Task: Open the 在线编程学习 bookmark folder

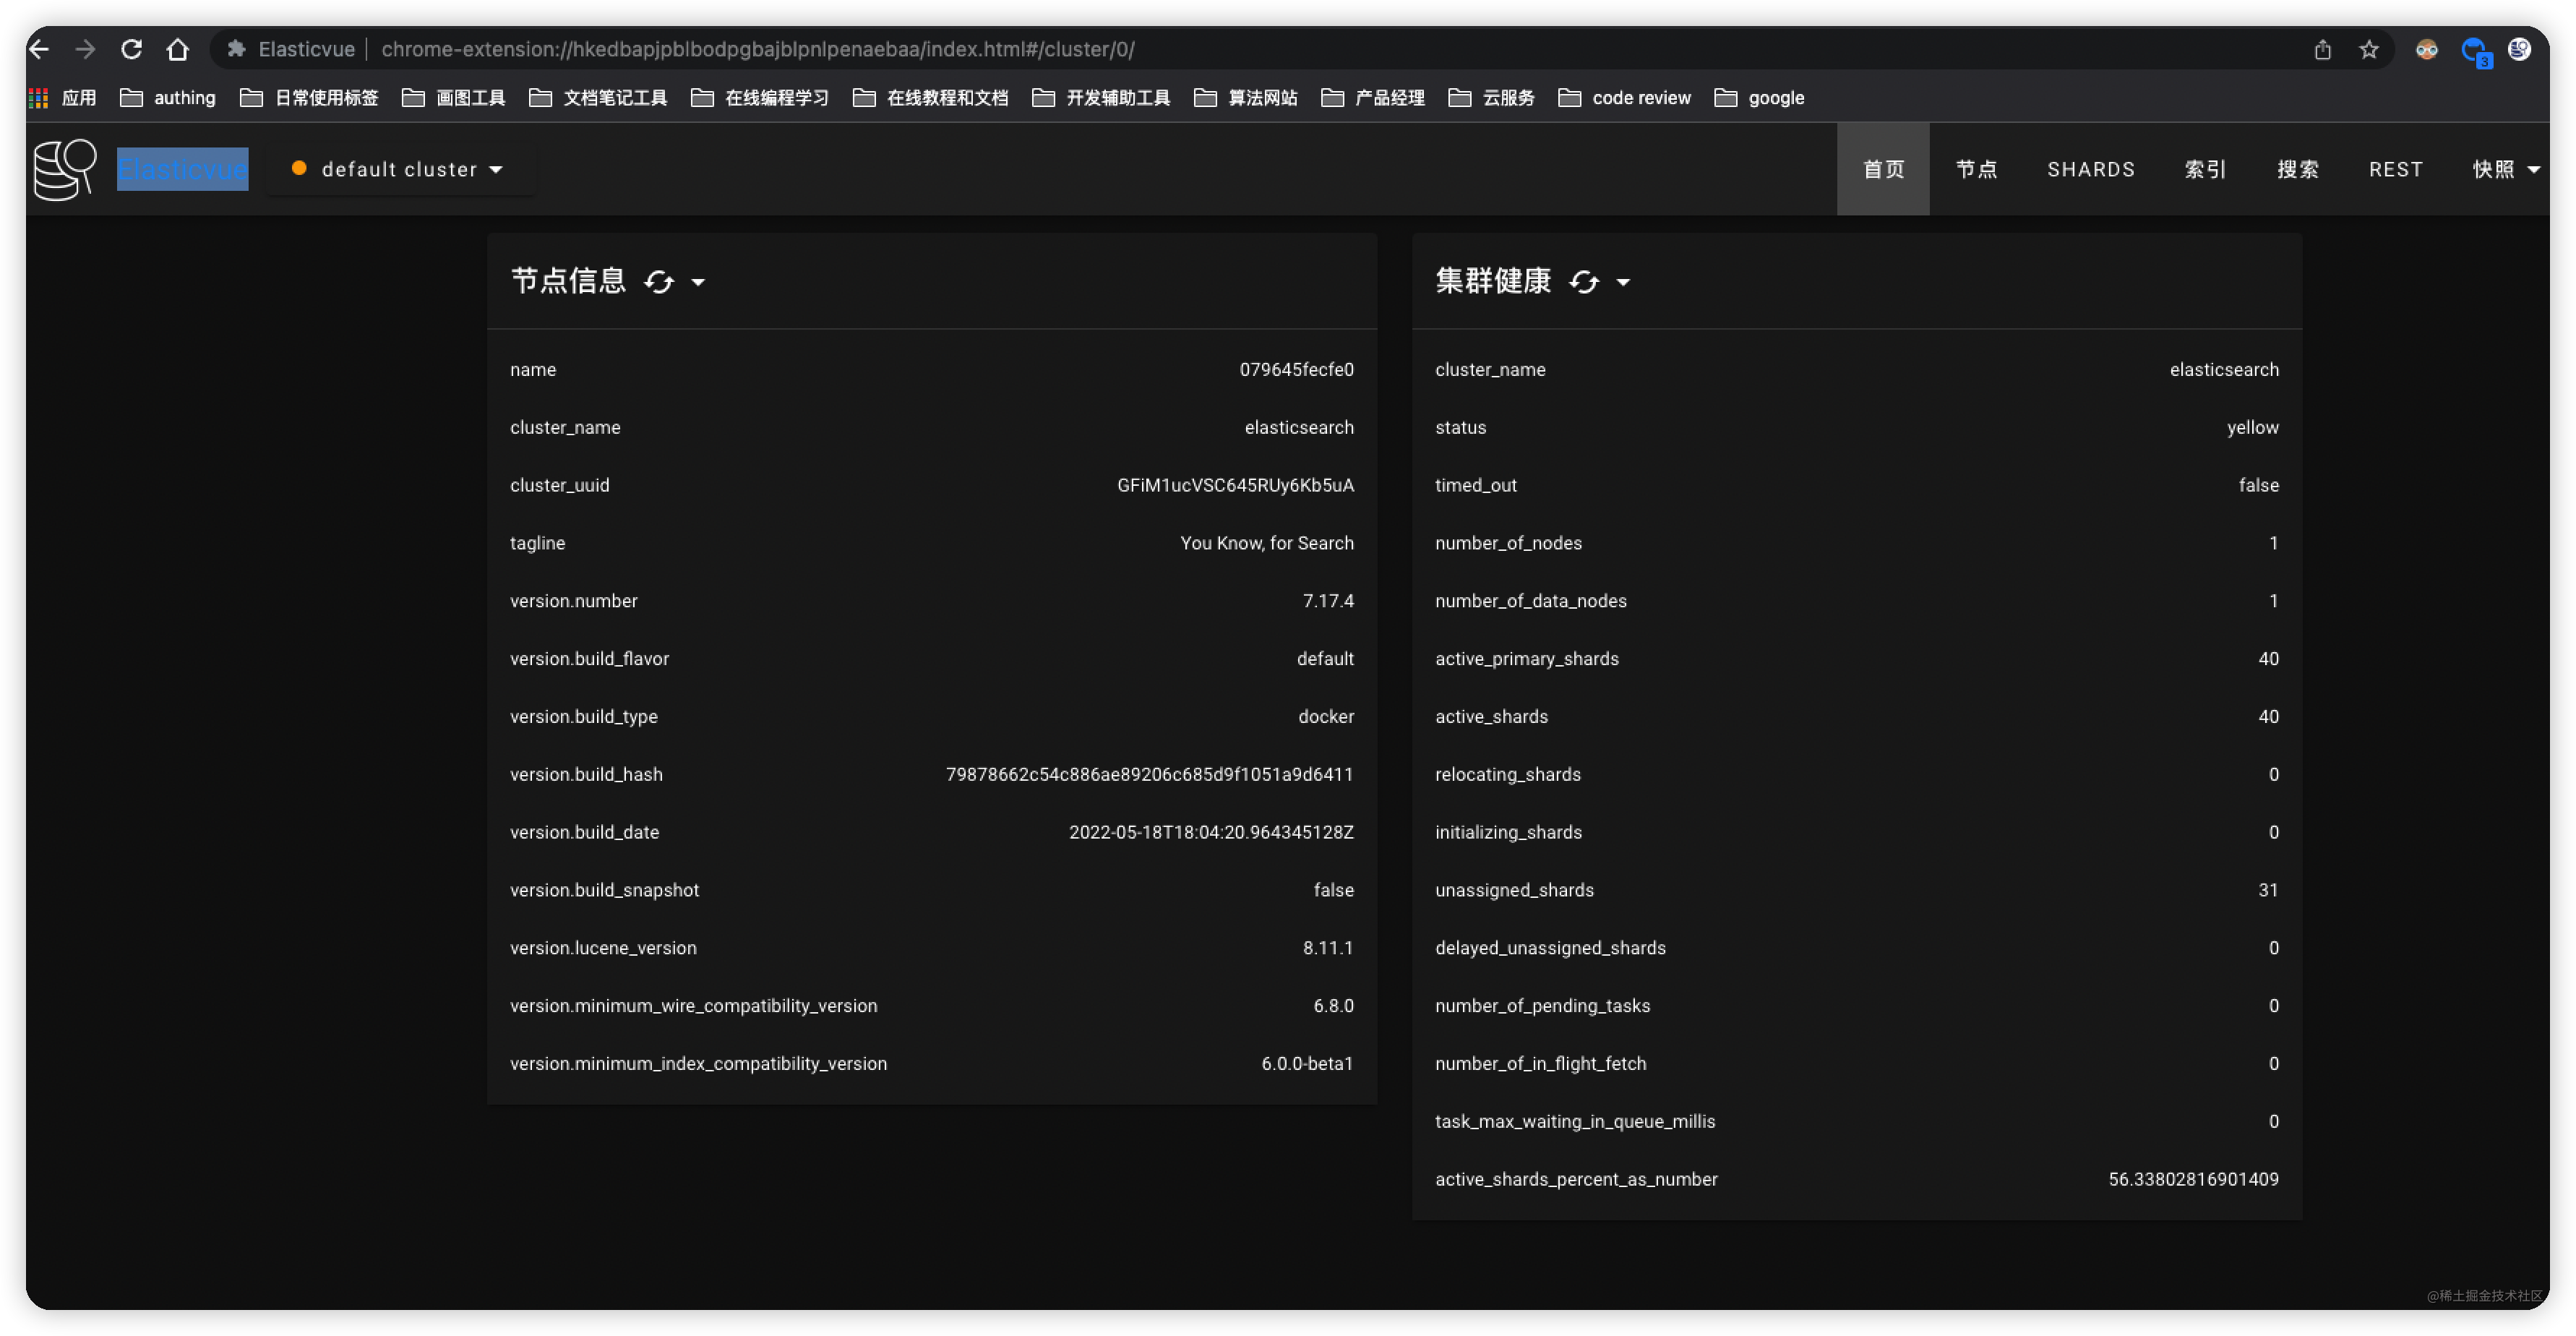Action: coord(760,98)
